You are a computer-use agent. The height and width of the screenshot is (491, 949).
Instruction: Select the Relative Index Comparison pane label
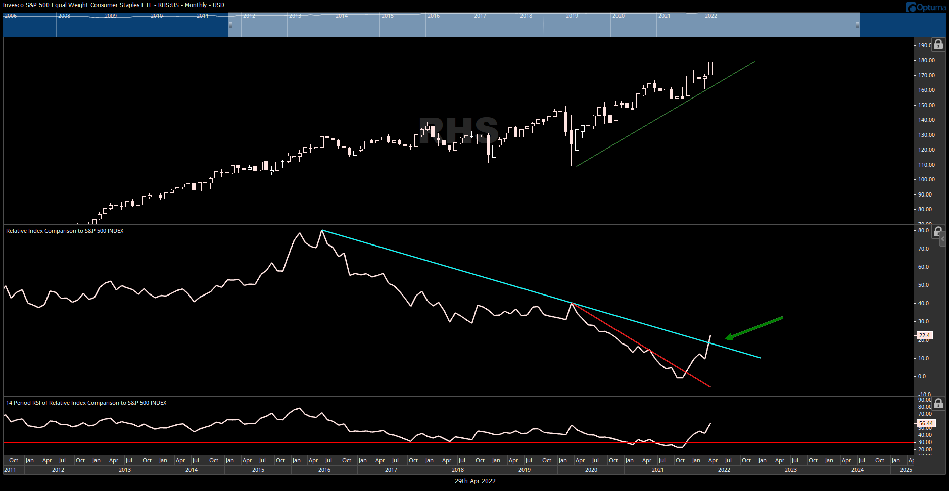(65, 231)
